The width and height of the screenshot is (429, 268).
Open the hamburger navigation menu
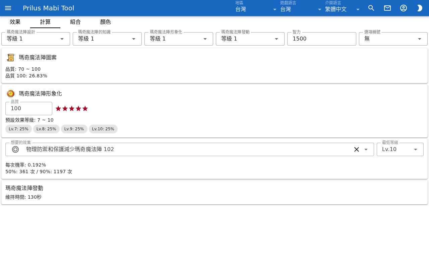pyautogui.click(x=8, y=8)
